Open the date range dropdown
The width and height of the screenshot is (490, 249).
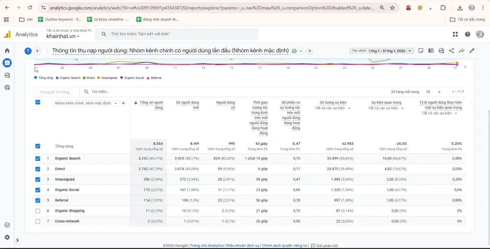[381, 51]
